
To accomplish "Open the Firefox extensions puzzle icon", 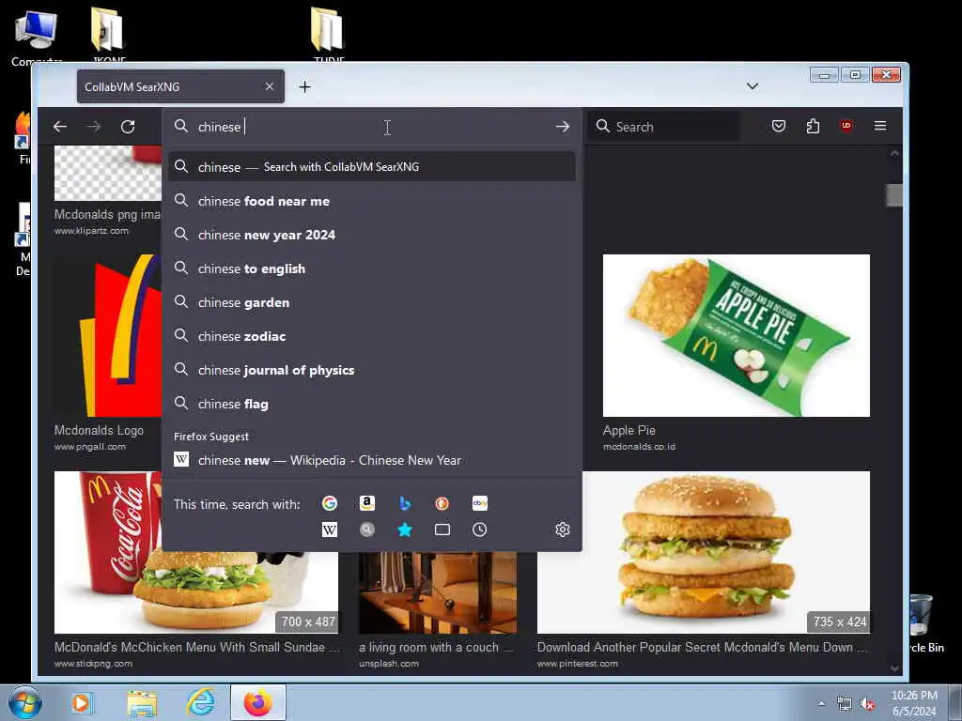I will coord(813,127).
